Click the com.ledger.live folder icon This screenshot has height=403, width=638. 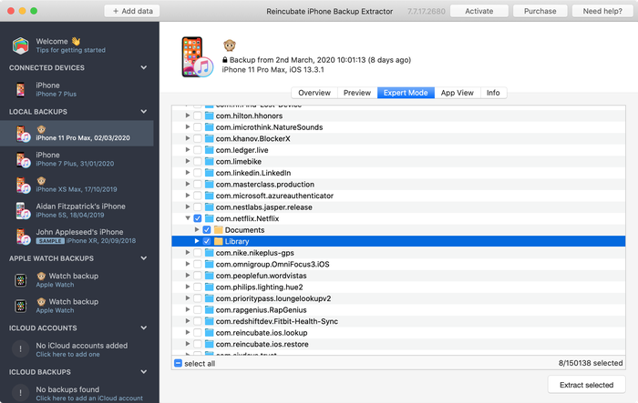(x=209, y=150)
